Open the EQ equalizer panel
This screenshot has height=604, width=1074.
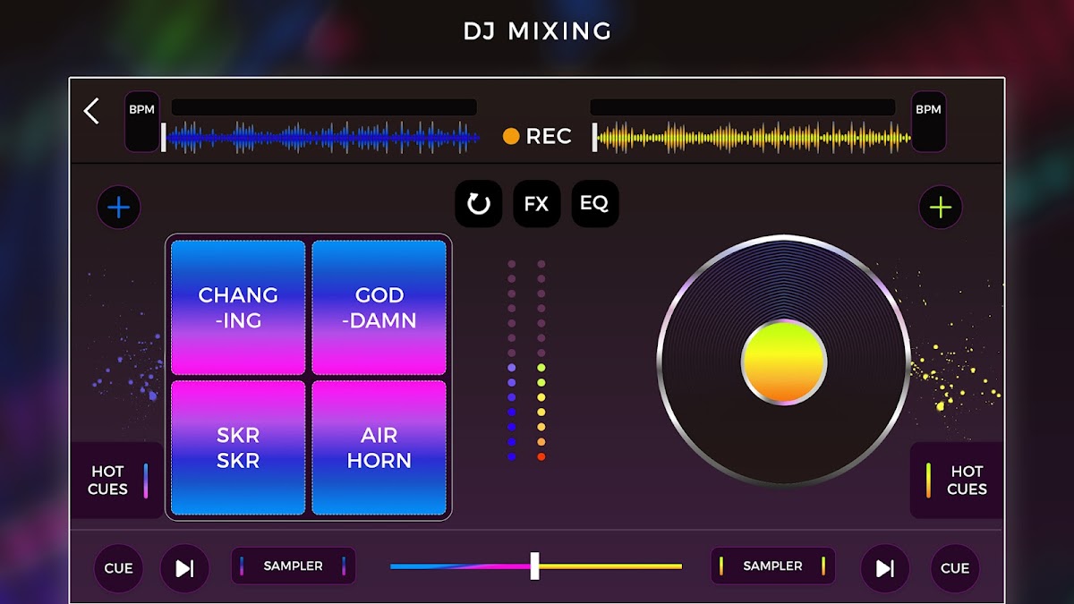[x=594, y=204]
